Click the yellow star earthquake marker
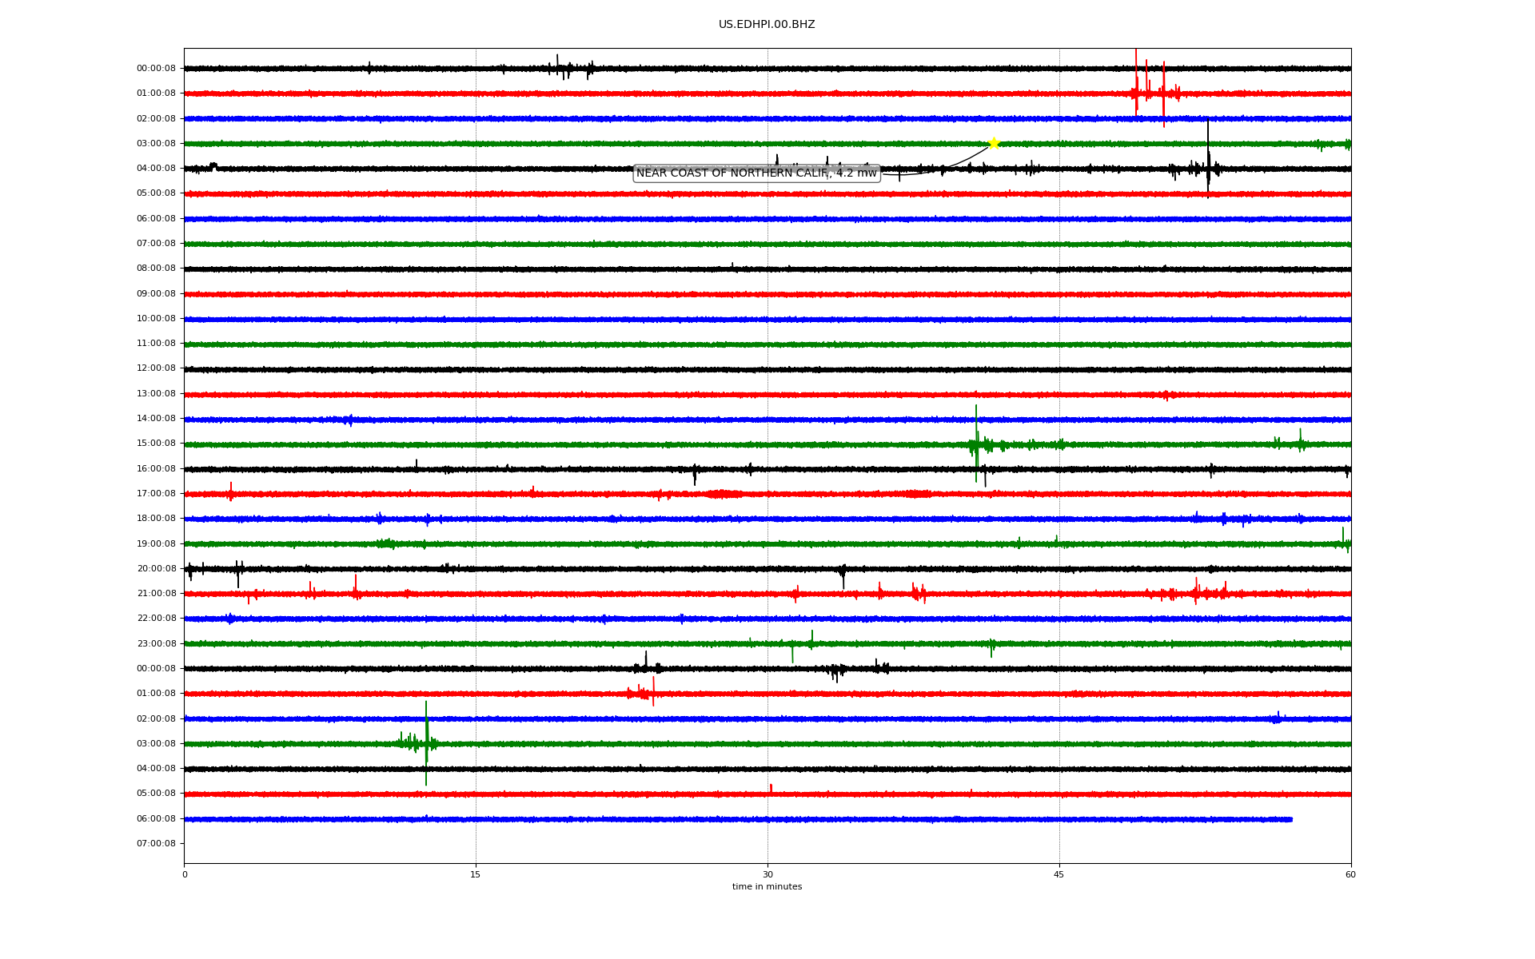This screenshot has width=1535, height=959. pos(994,144)
